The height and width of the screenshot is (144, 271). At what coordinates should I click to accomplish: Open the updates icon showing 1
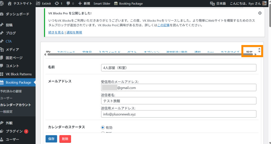(57, 3)
